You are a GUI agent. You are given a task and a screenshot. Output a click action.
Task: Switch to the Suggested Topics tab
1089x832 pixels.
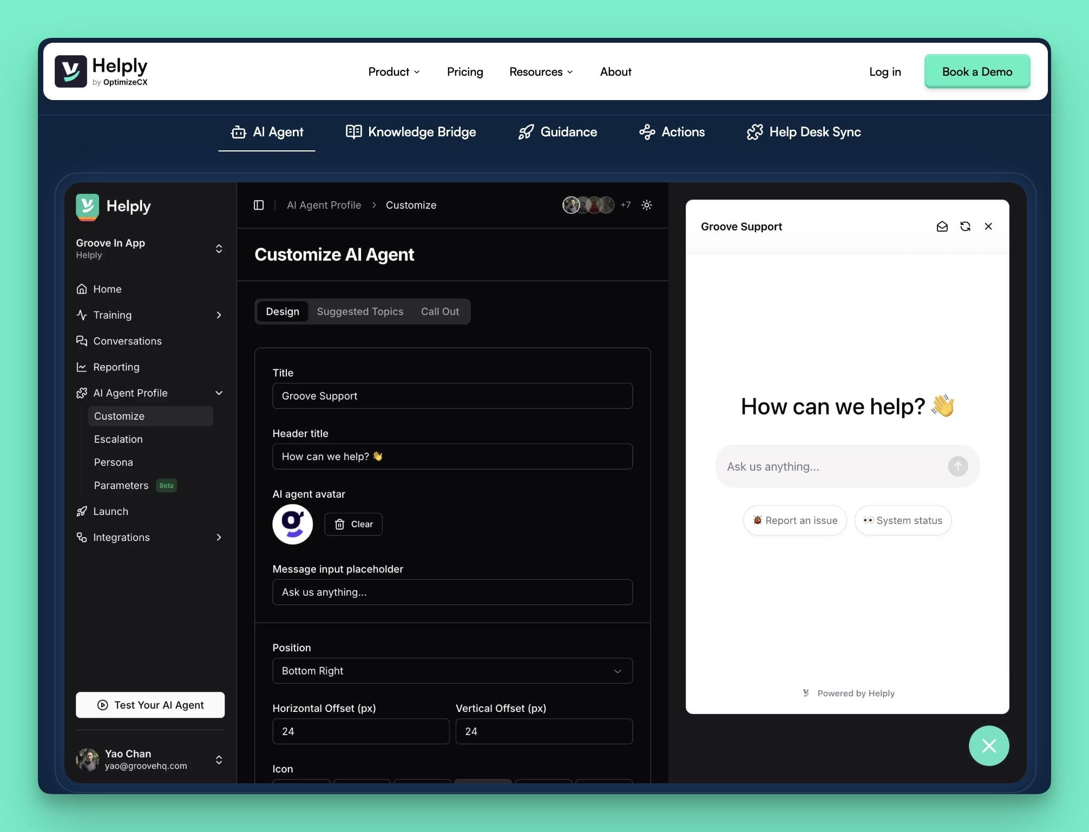coord(360,311)
